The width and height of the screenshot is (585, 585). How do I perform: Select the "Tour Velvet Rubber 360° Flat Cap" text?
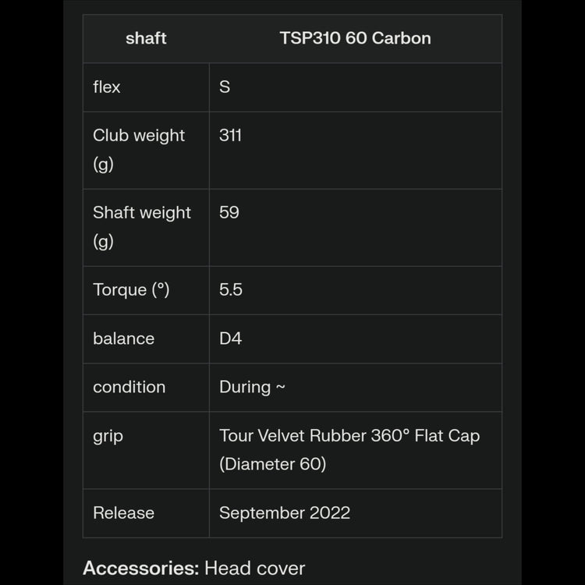coord(349,435)
